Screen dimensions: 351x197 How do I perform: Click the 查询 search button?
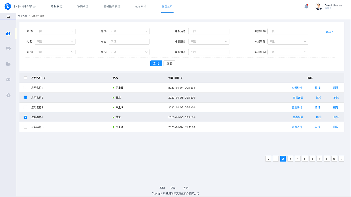(x=156, y=63)
